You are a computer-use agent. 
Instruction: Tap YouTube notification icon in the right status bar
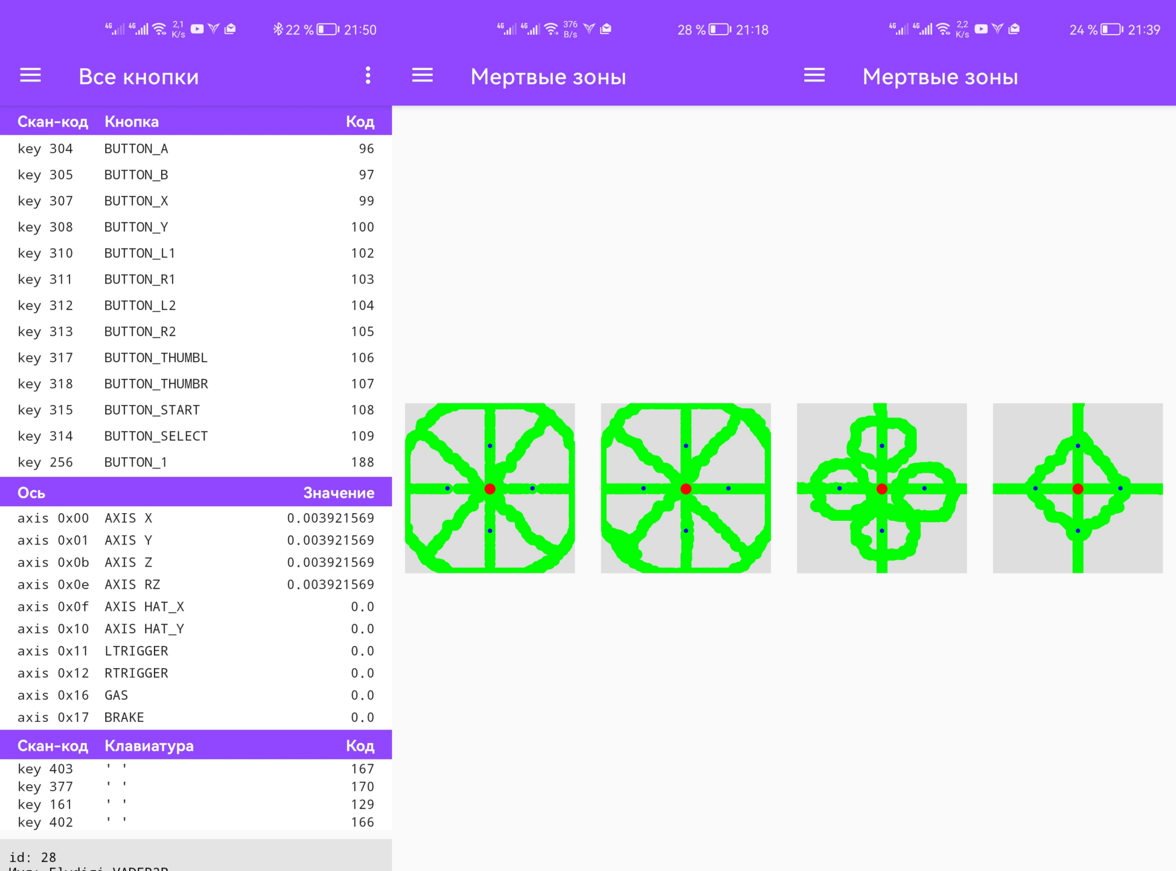point(980,29)
